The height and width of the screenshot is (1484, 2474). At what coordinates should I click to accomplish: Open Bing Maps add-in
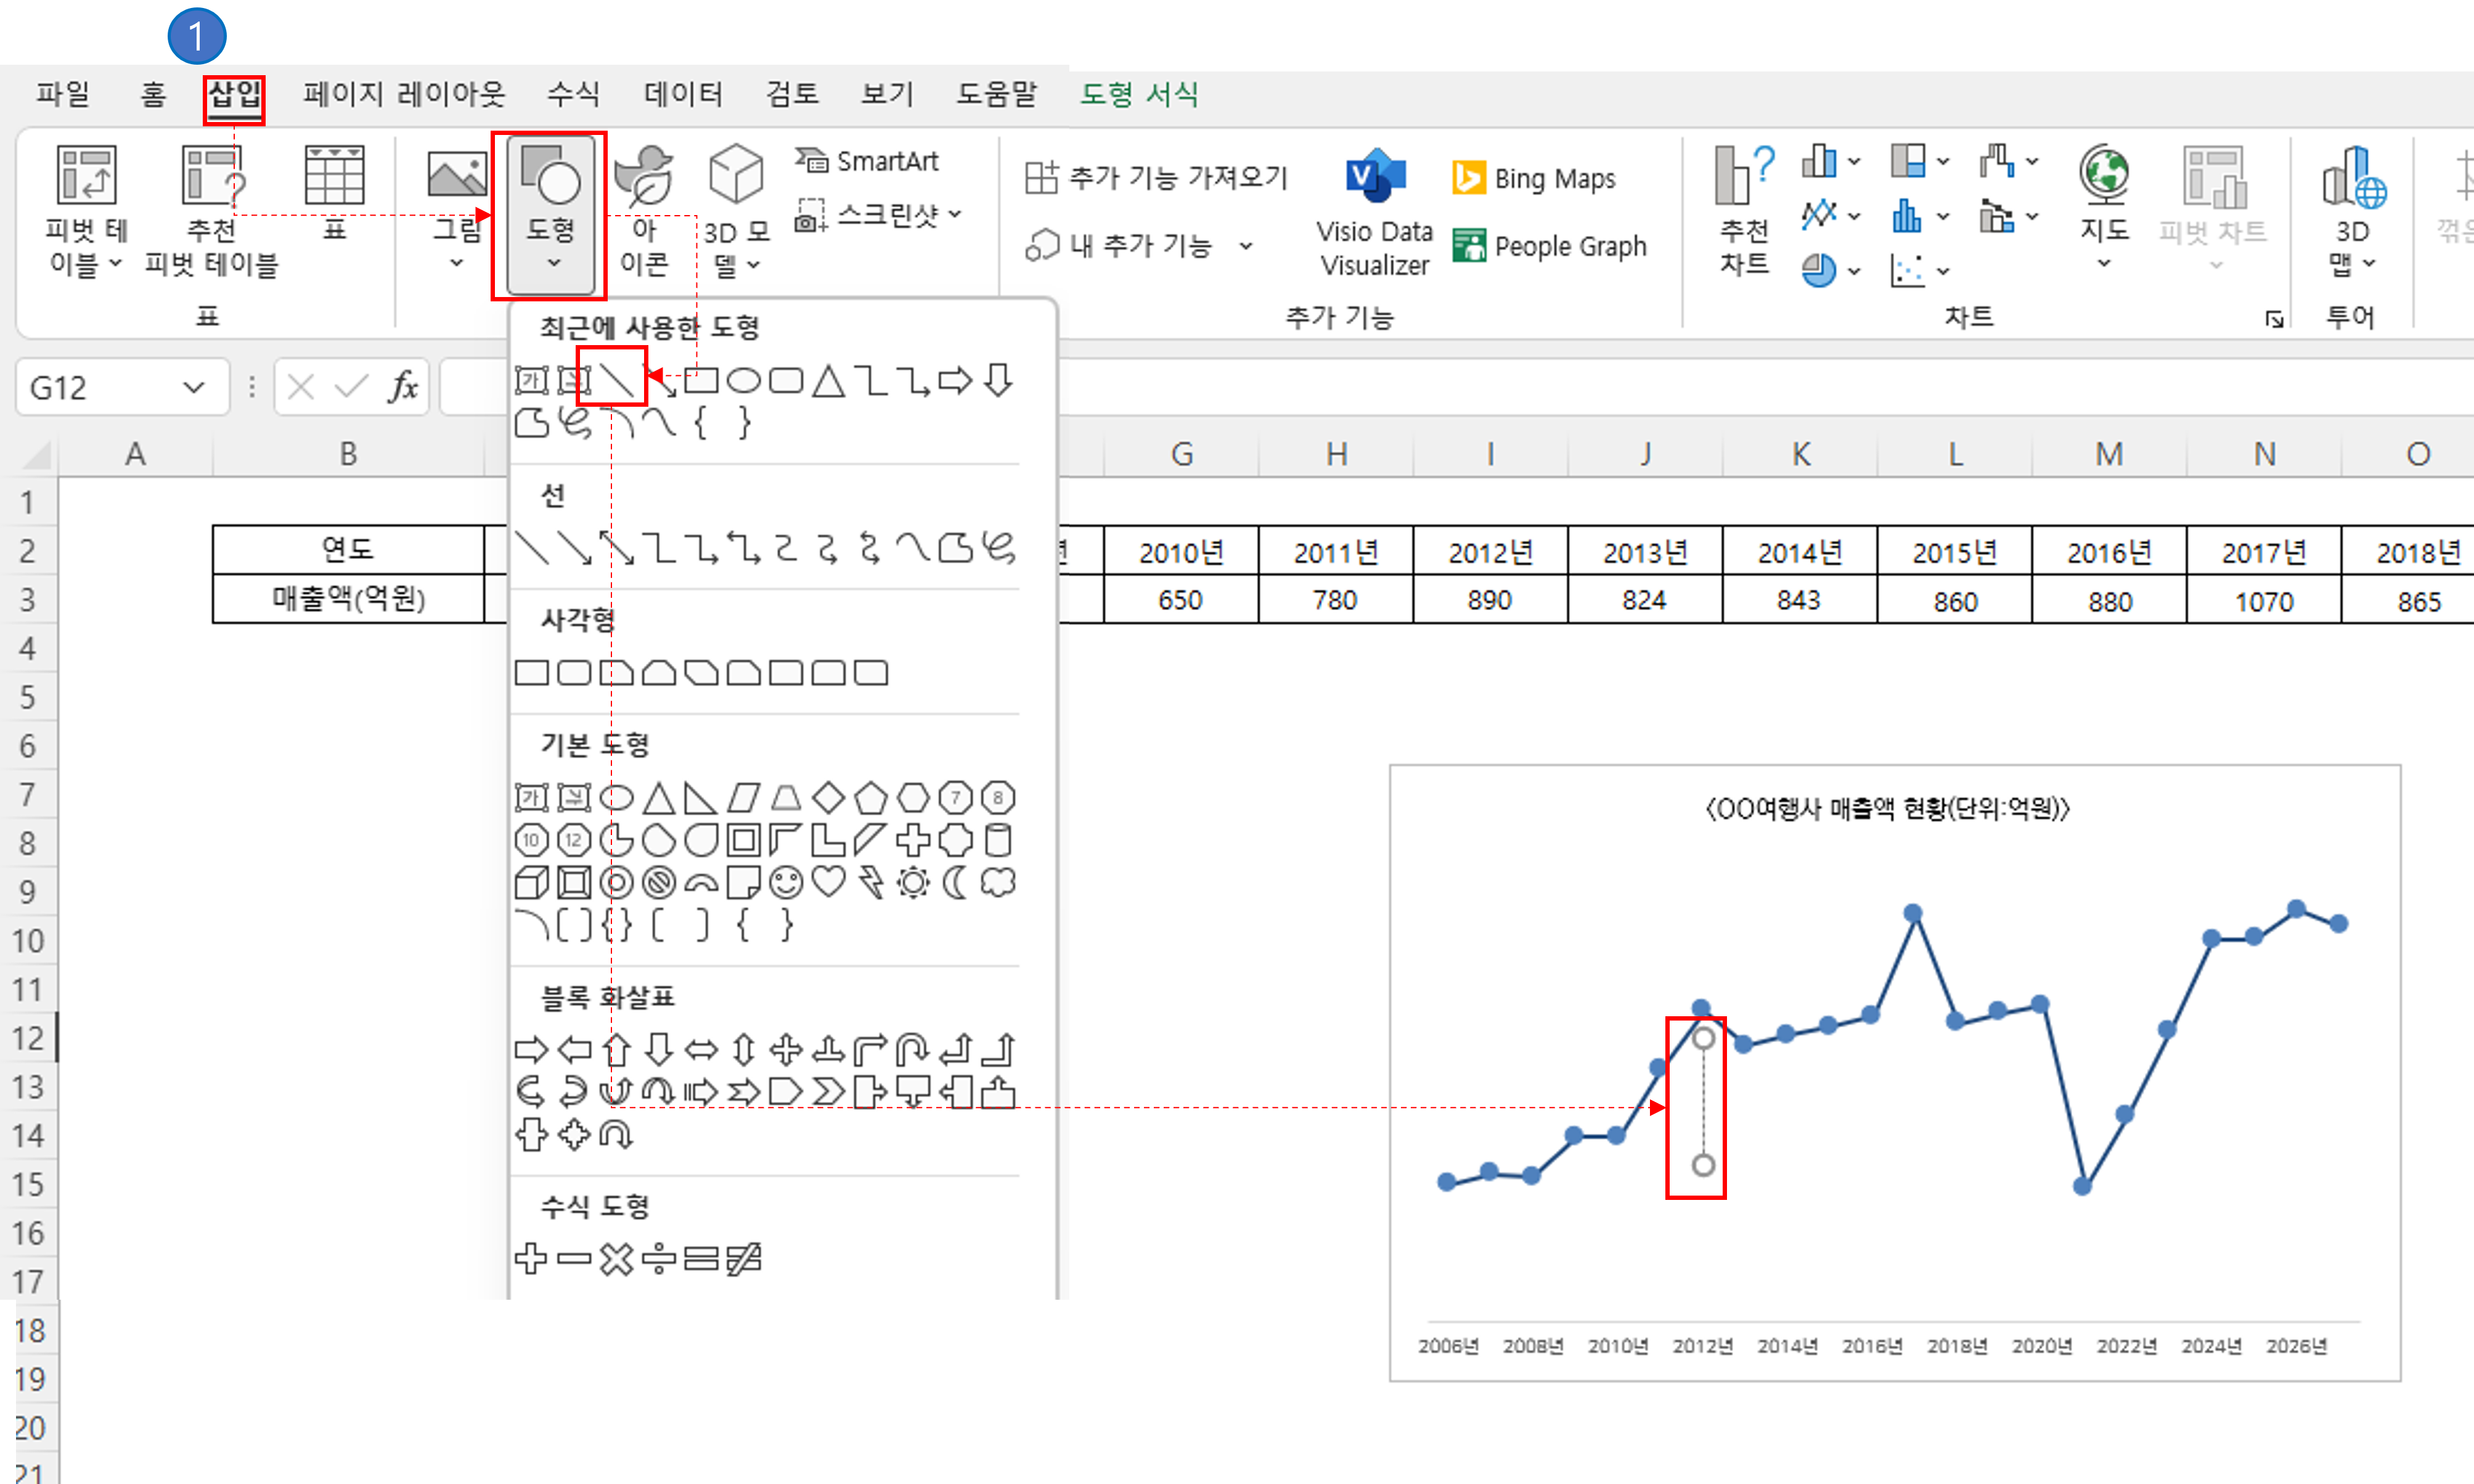(x=1534, y=178)
